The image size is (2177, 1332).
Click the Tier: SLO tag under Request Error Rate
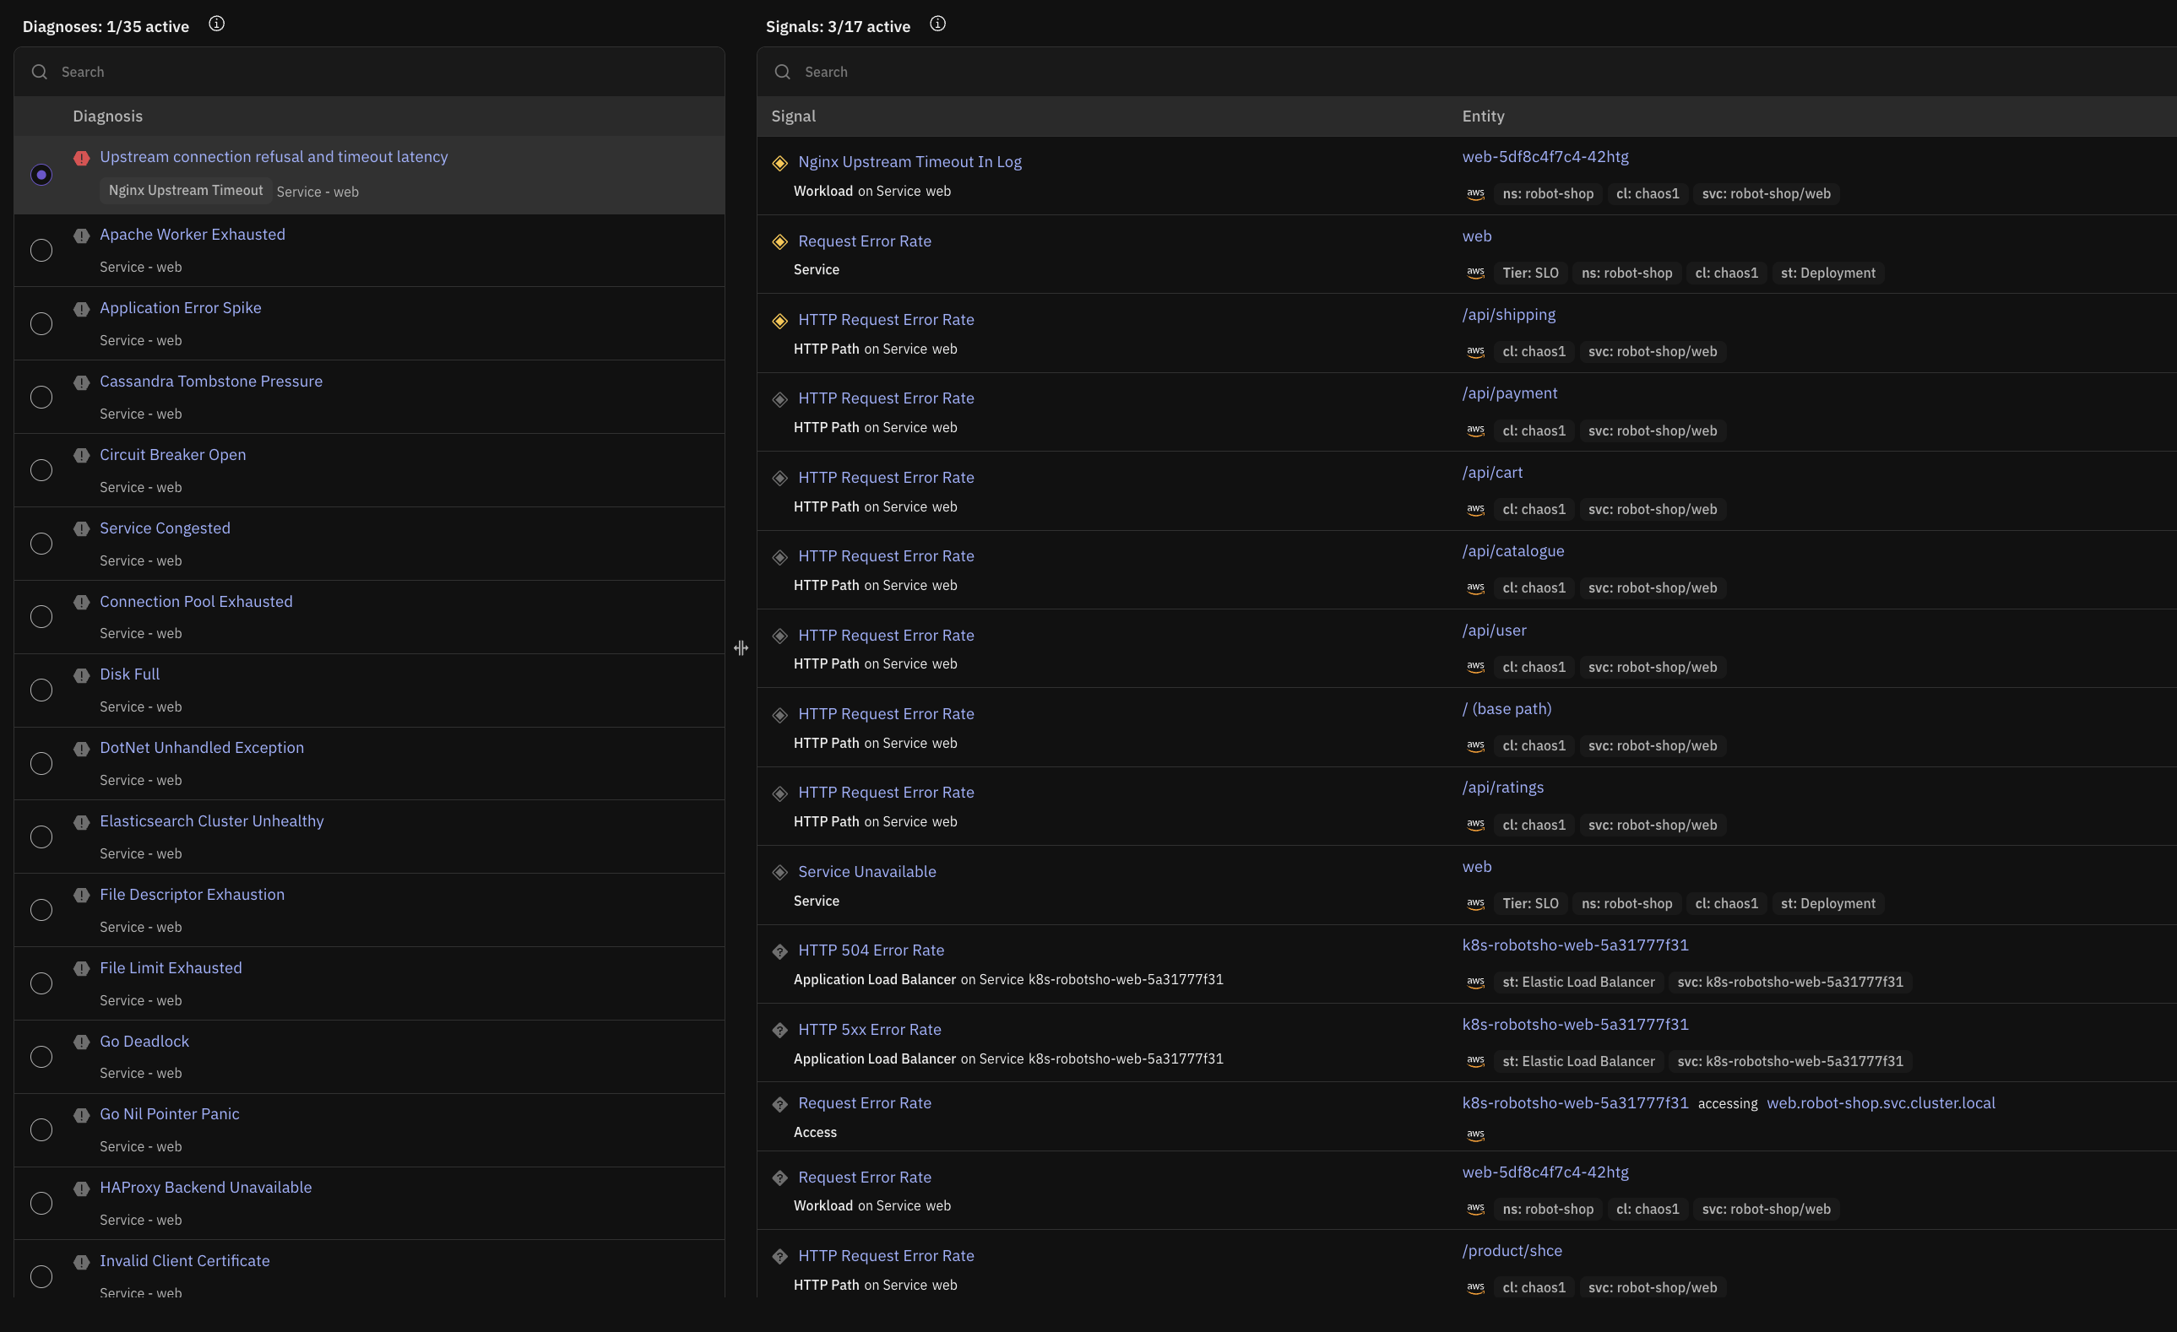(1530, 273)
